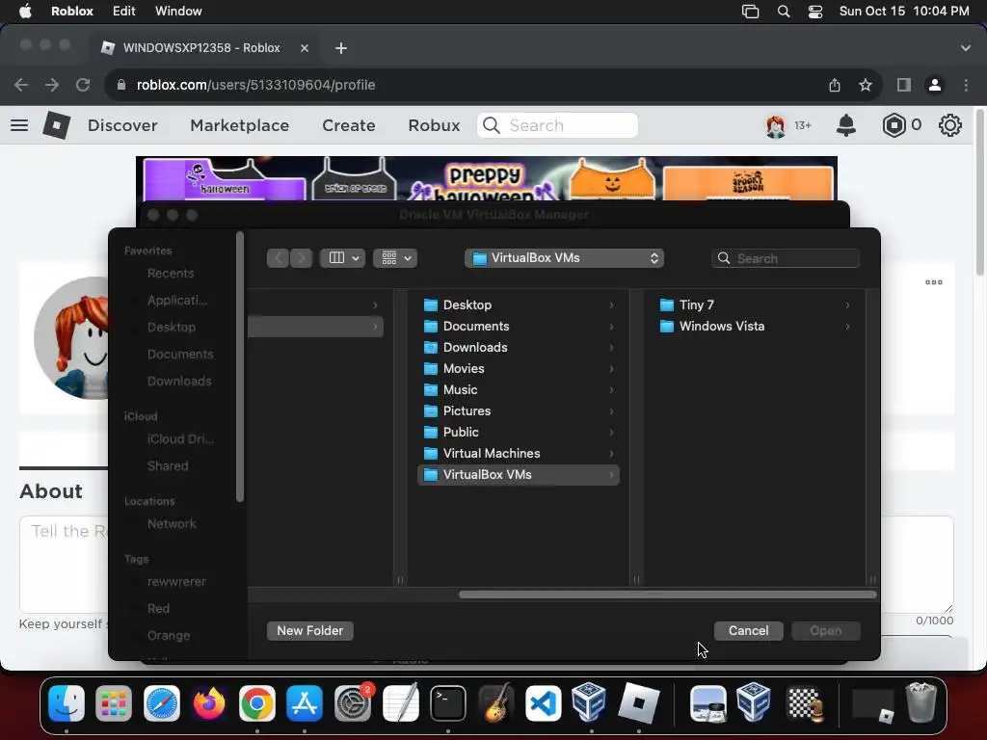Open Launchpad in the dock

(x=114, y=702)
